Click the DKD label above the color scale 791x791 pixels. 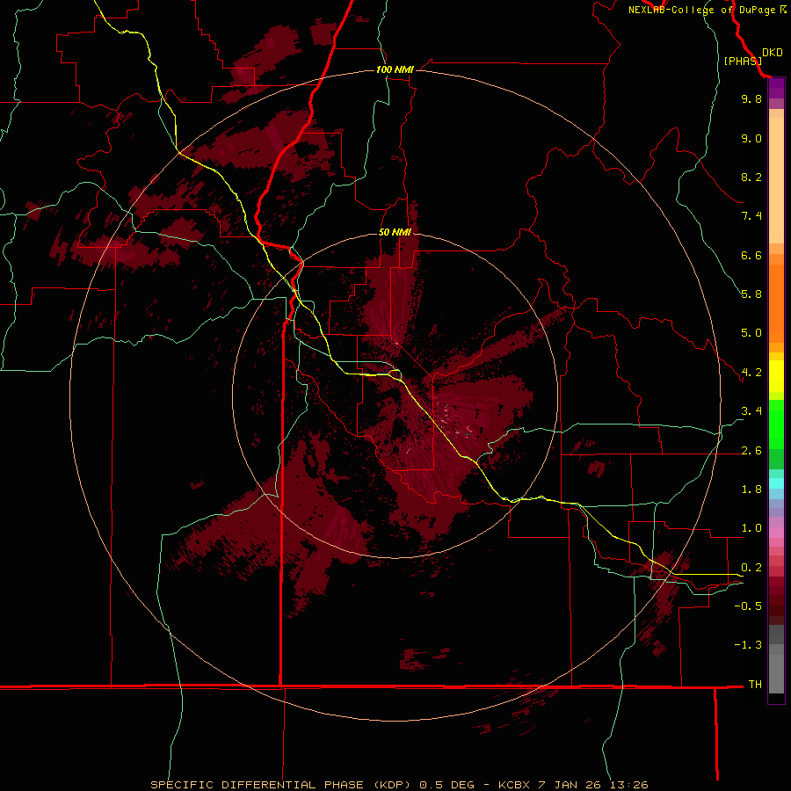tap(772, 53)
